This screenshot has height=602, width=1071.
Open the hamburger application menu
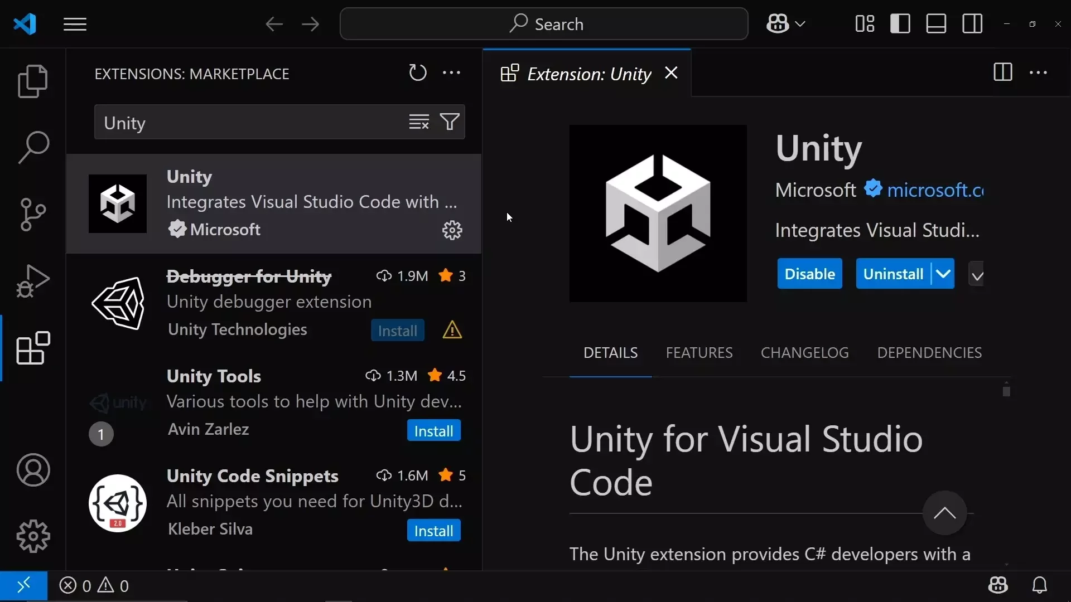click(x=75, y=24)
